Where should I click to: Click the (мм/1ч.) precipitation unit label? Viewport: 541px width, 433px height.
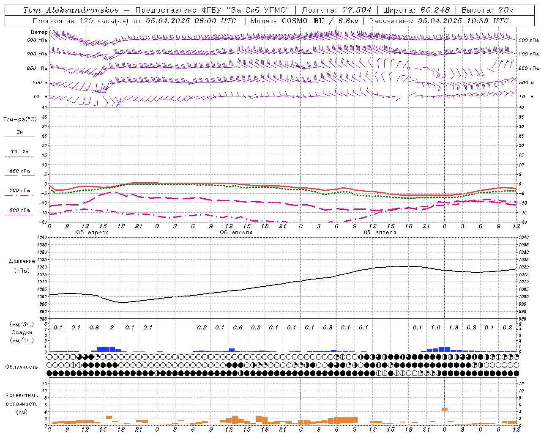coord(22,340)
